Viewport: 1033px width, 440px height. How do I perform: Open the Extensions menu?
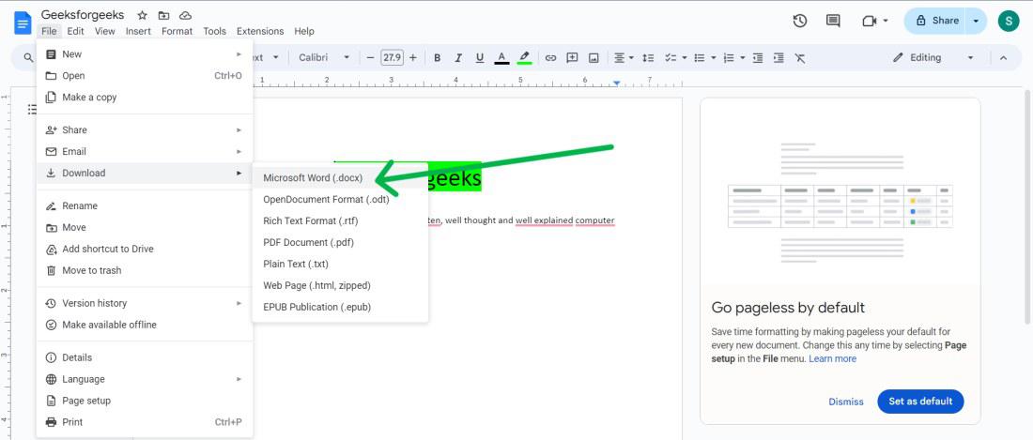(x=260, y=31)
